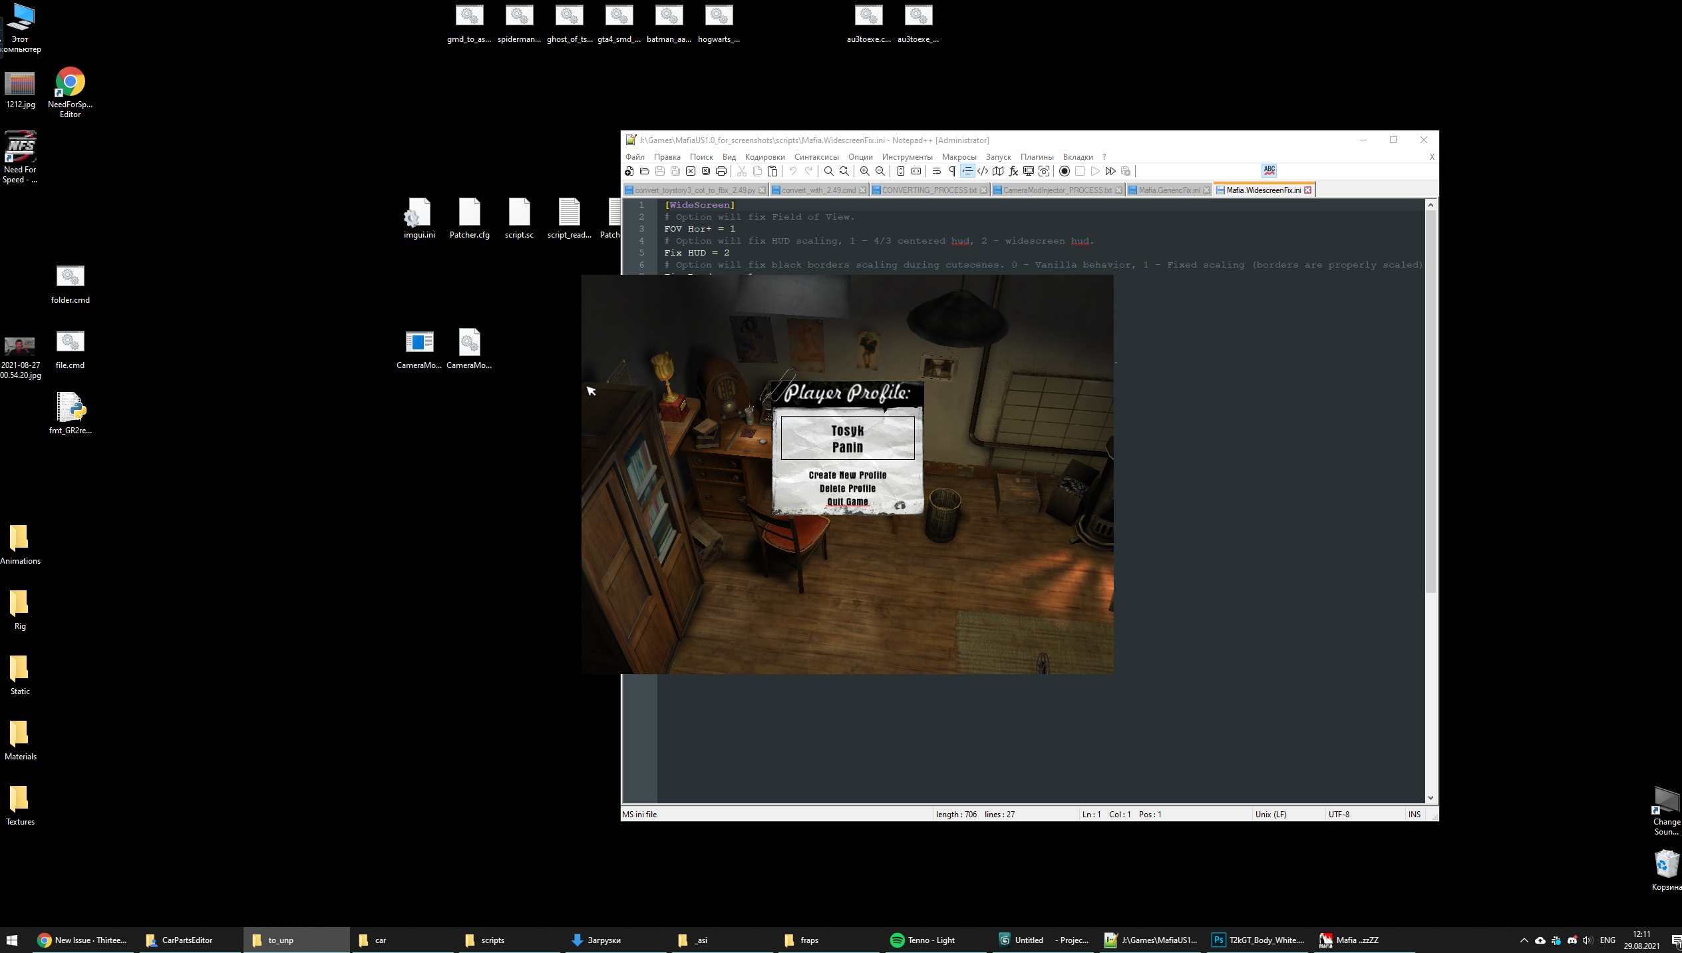1682x953 pixels.
Task: Click the Start Recording macro button
Action: (x=1065, y=171)
